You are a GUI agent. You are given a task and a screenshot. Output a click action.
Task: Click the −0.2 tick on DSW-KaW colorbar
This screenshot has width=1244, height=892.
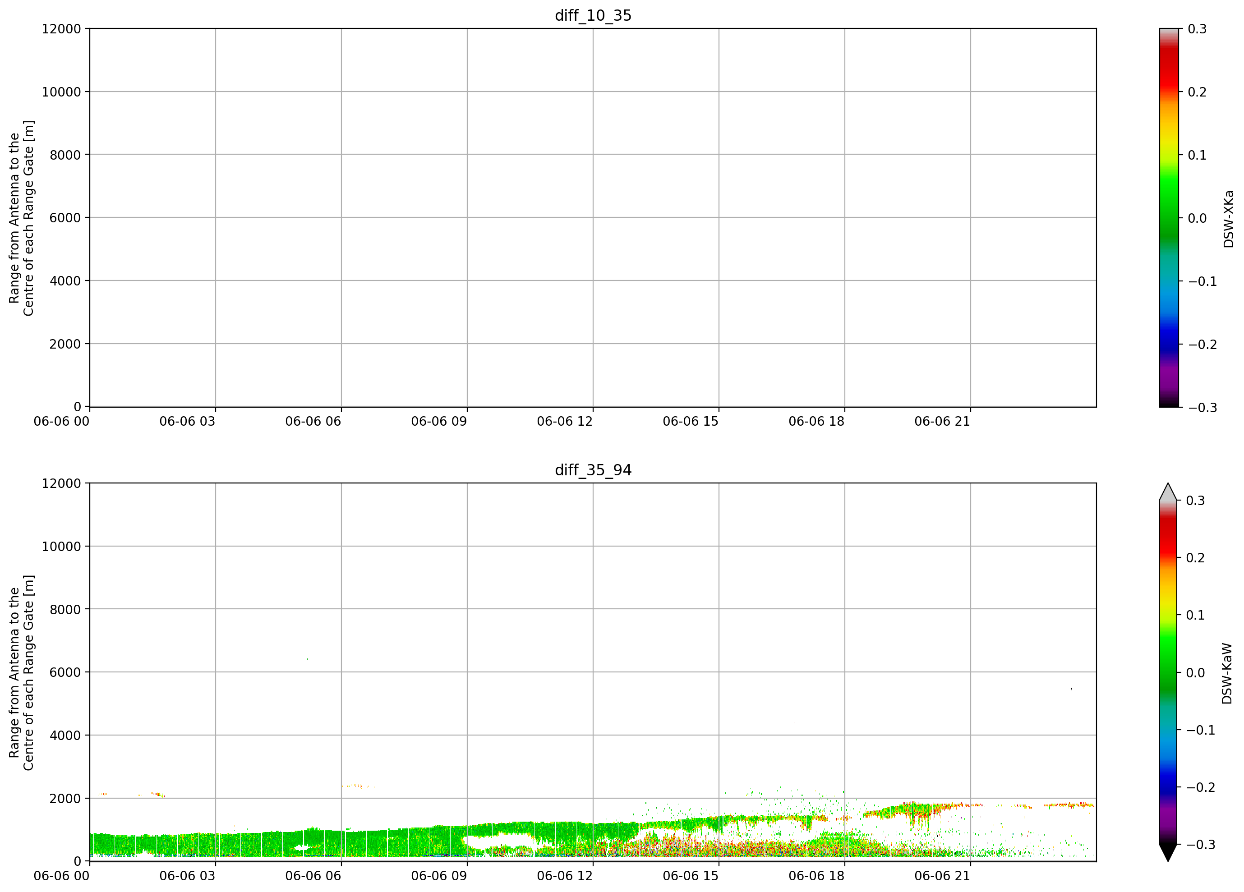coord(1201,787)
